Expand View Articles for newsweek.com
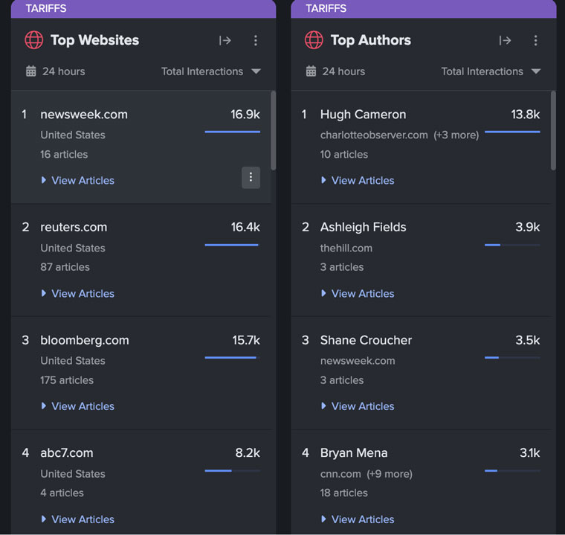565x535 pixels. (78, 180)
